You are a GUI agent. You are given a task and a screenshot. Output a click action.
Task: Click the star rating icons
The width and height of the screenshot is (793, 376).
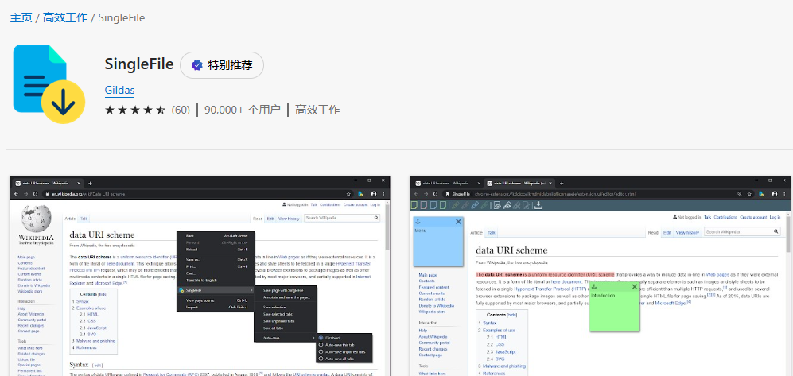pyautogui.click(x=135, y=110)
